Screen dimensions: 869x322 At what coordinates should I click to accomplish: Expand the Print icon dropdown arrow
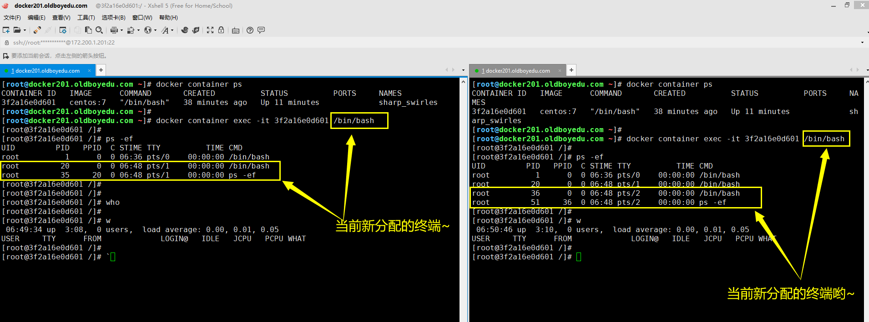coord(121,30)
